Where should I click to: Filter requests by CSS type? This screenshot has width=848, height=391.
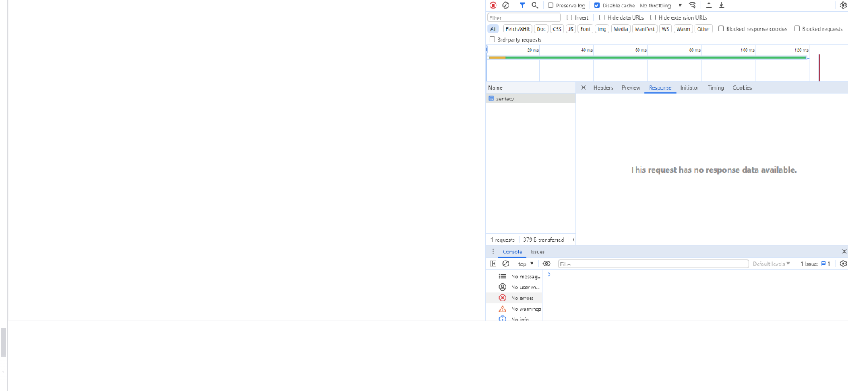click(x=557, y=29)
